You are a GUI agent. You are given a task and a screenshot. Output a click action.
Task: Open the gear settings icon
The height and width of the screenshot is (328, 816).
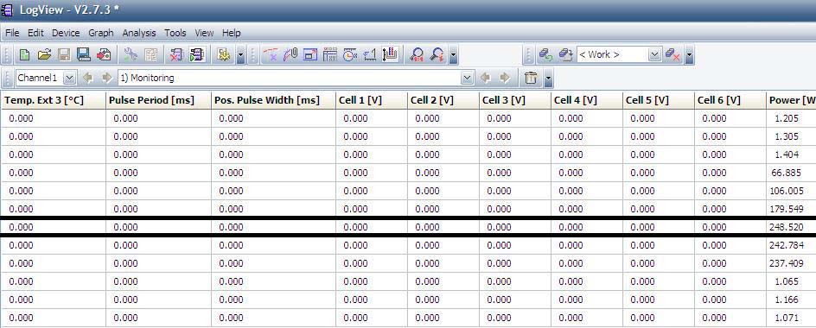(224, 54)
